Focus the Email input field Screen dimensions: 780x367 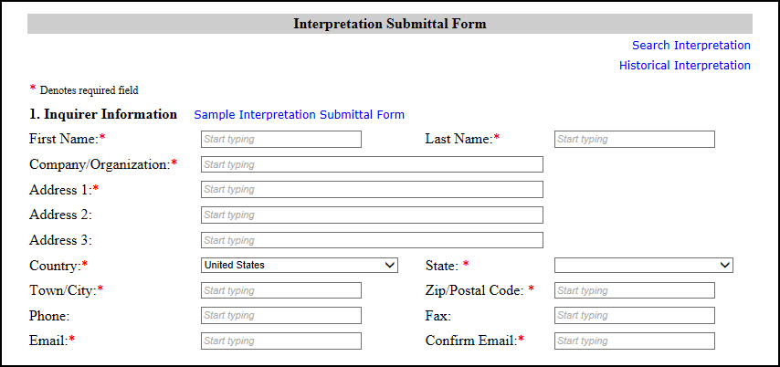point(280,341)
